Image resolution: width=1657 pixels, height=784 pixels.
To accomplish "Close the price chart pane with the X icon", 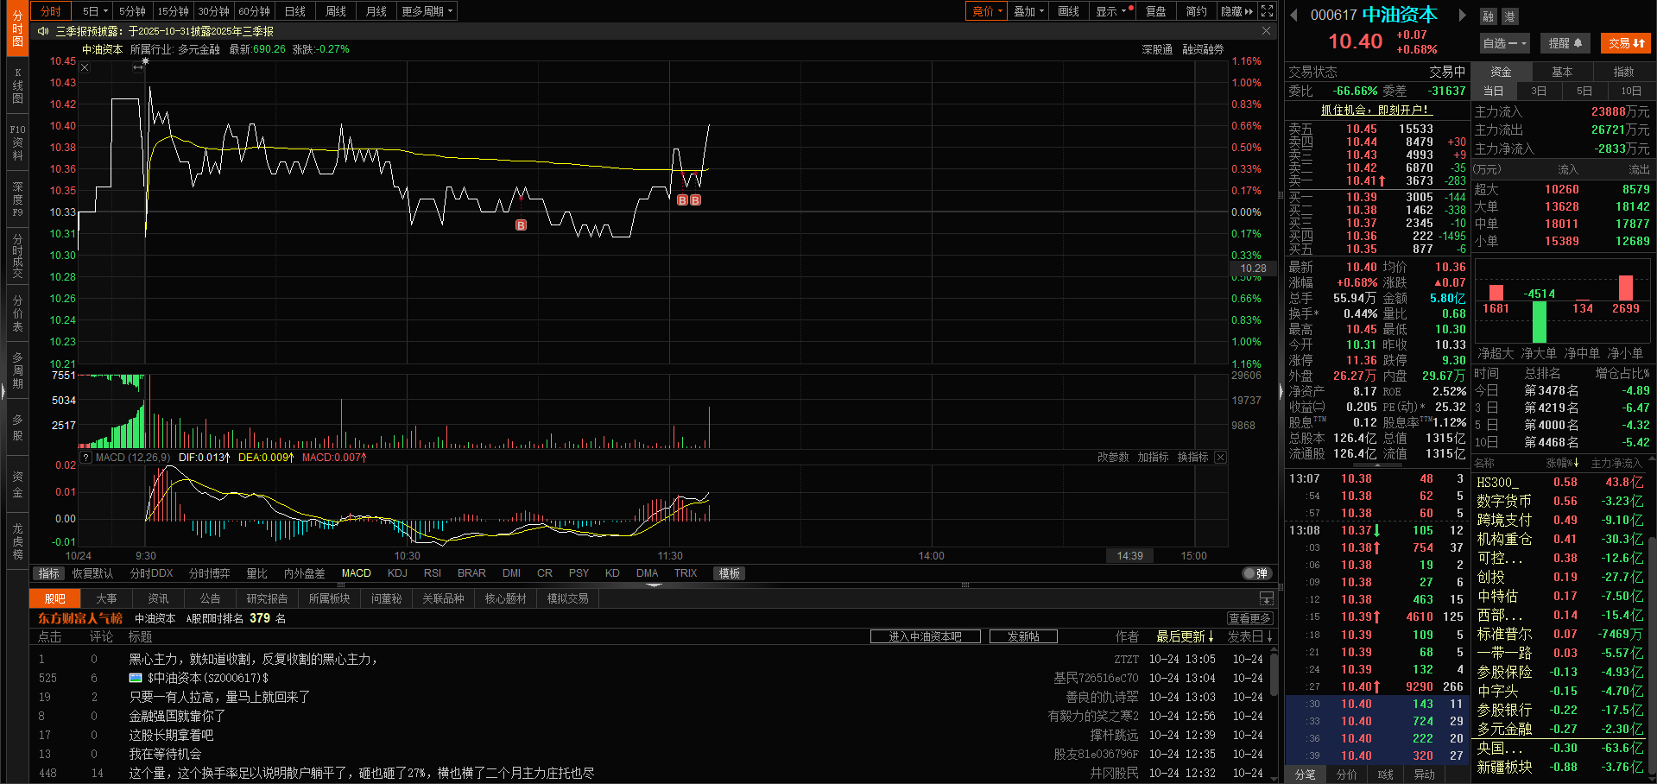I will 85,67.
